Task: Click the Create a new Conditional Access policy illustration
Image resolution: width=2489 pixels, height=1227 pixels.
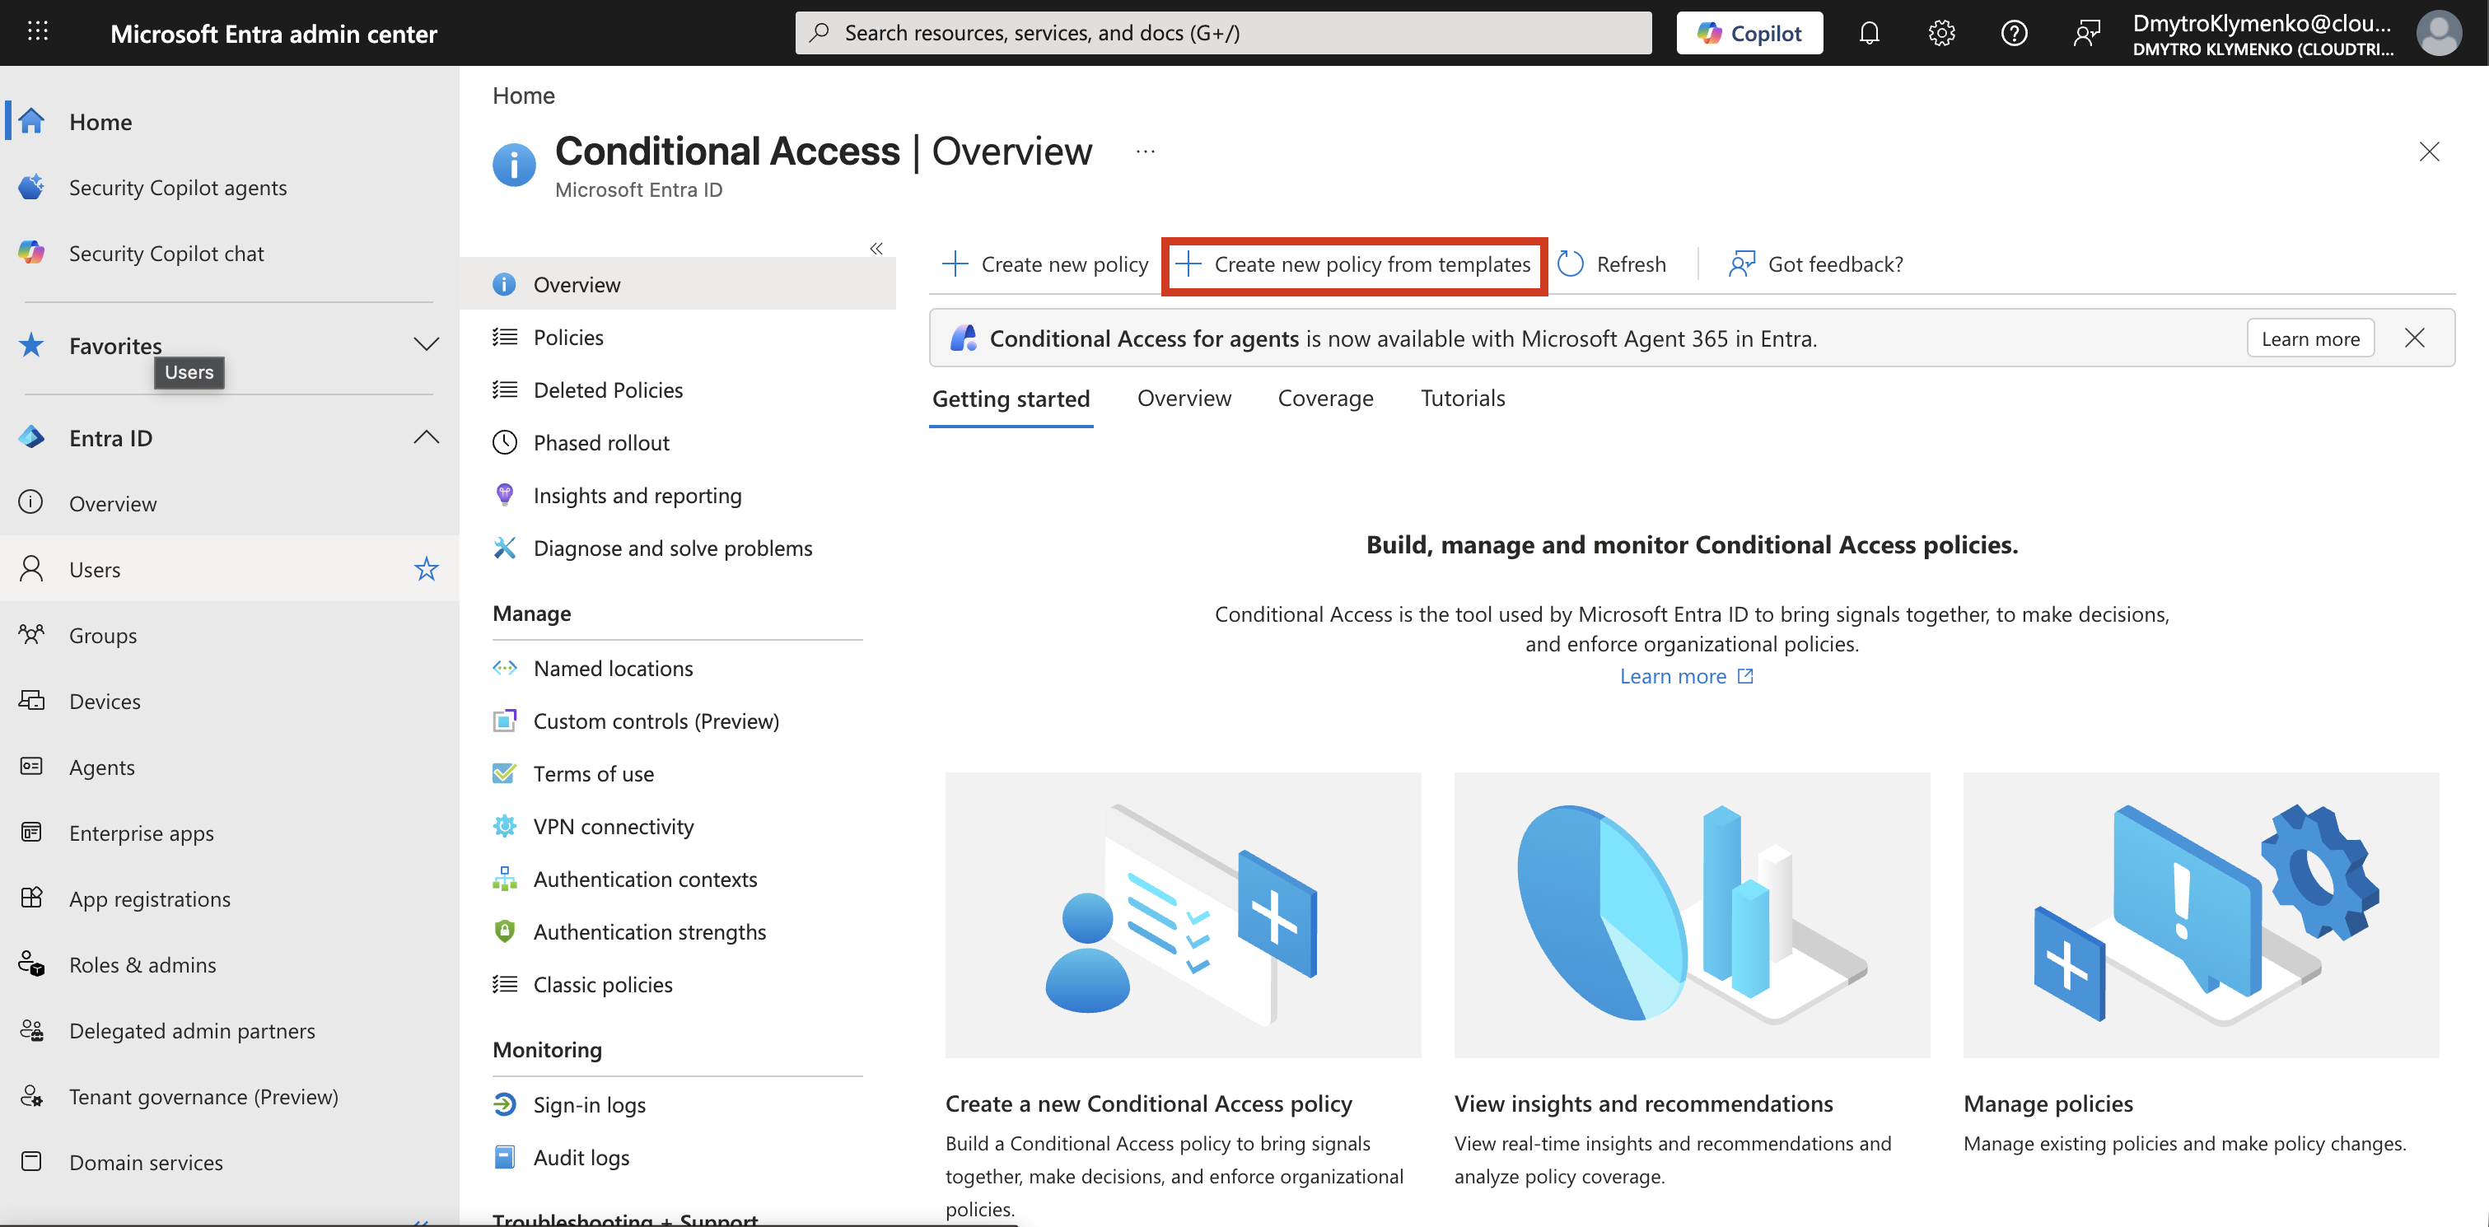Action: coord(1183,914)
